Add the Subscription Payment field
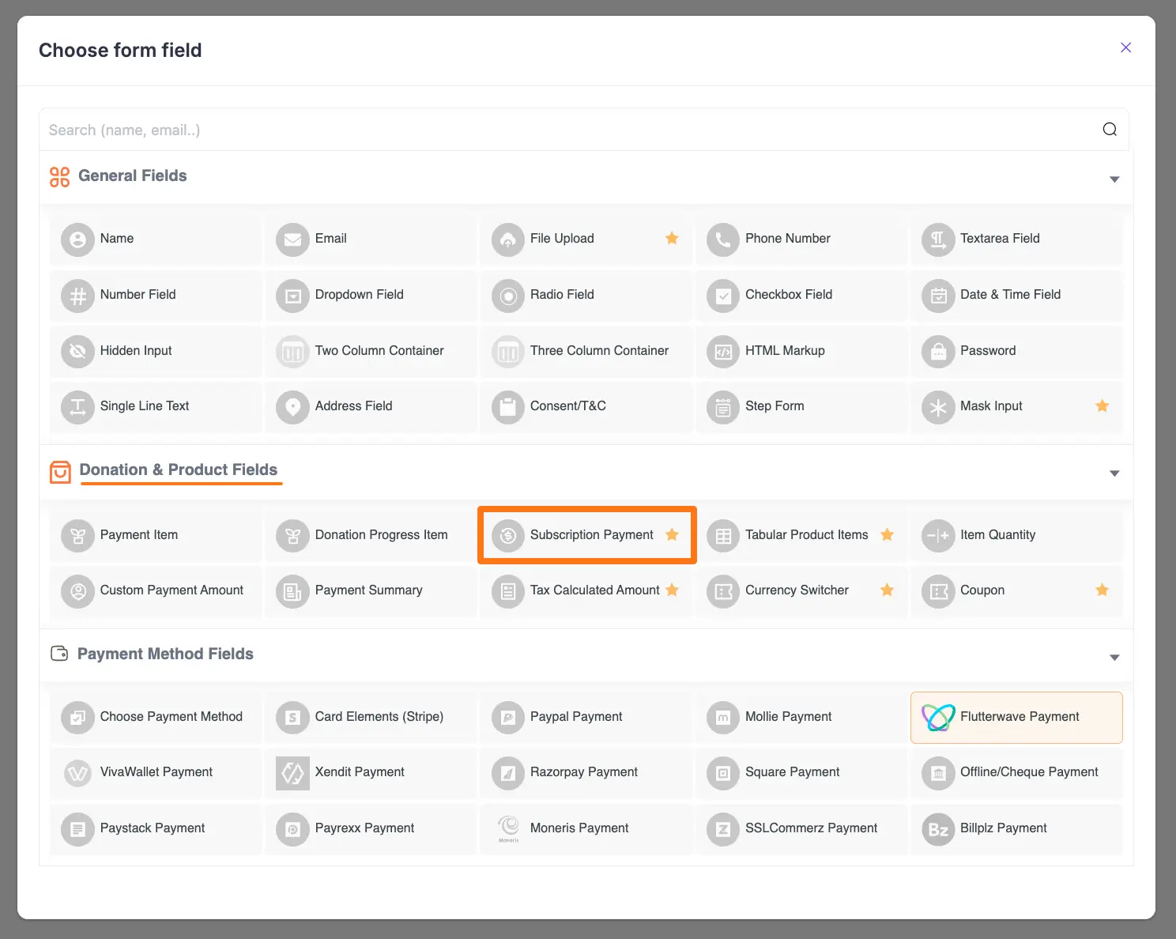 click(586, 535)
